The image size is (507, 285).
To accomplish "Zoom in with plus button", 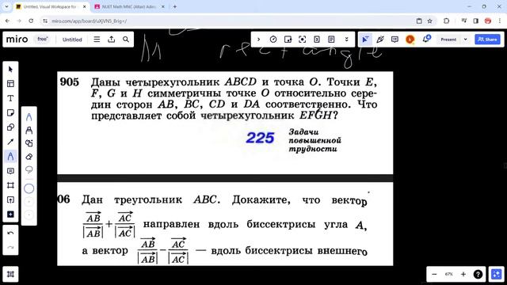I will [463, 274].
